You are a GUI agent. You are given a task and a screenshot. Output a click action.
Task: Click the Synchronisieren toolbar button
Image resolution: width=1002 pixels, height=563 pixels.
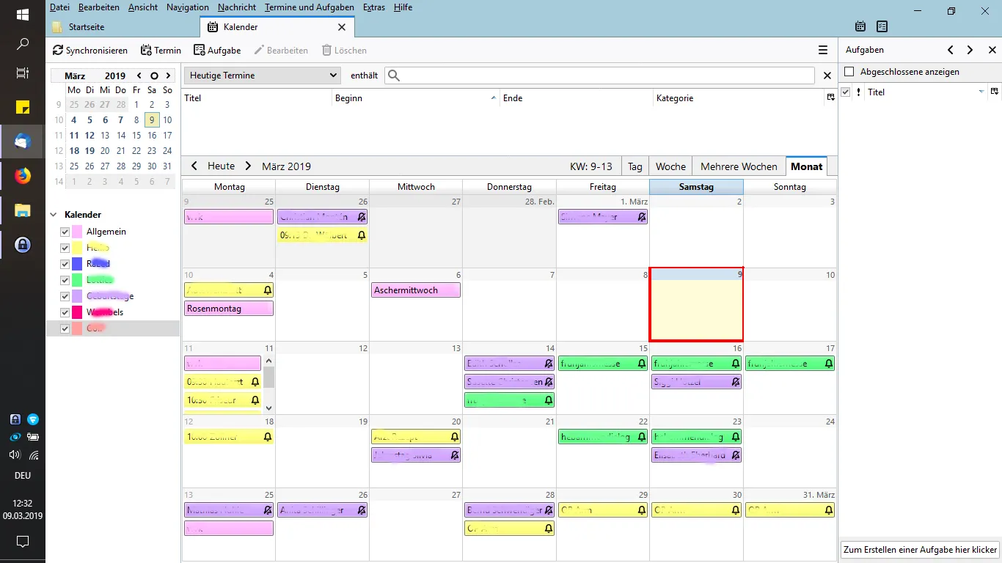tap(90, 51)
